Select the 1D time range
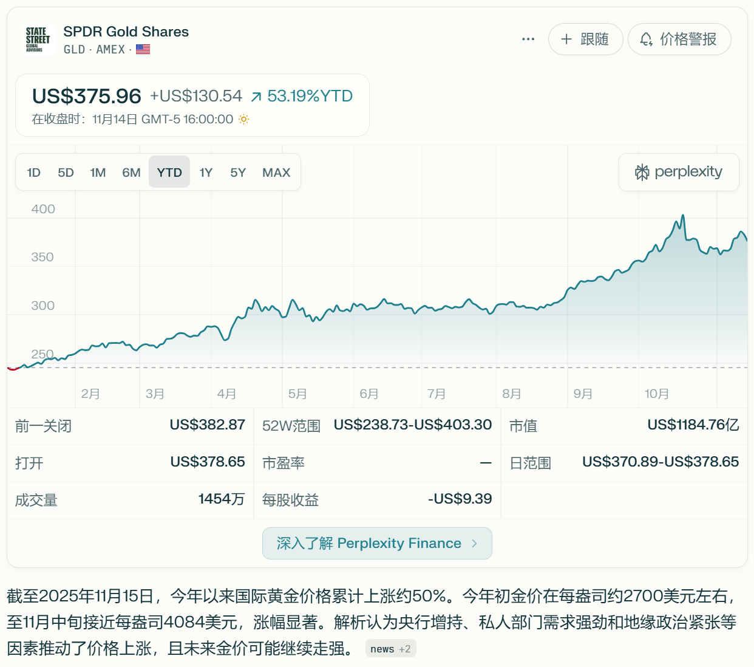This screenshot has width=754, height=667. 34,173
